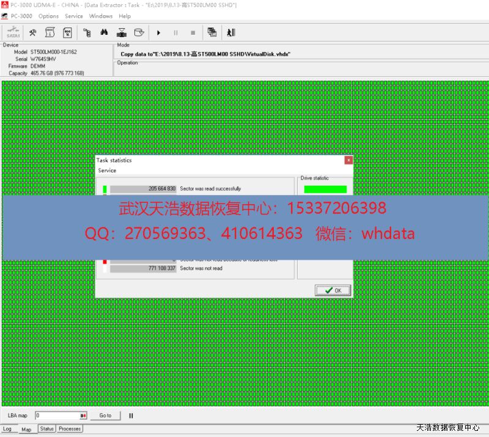Screen dimensions: 489x437
Task: Switch to the Status tab
Action: (x=47, y=429)
